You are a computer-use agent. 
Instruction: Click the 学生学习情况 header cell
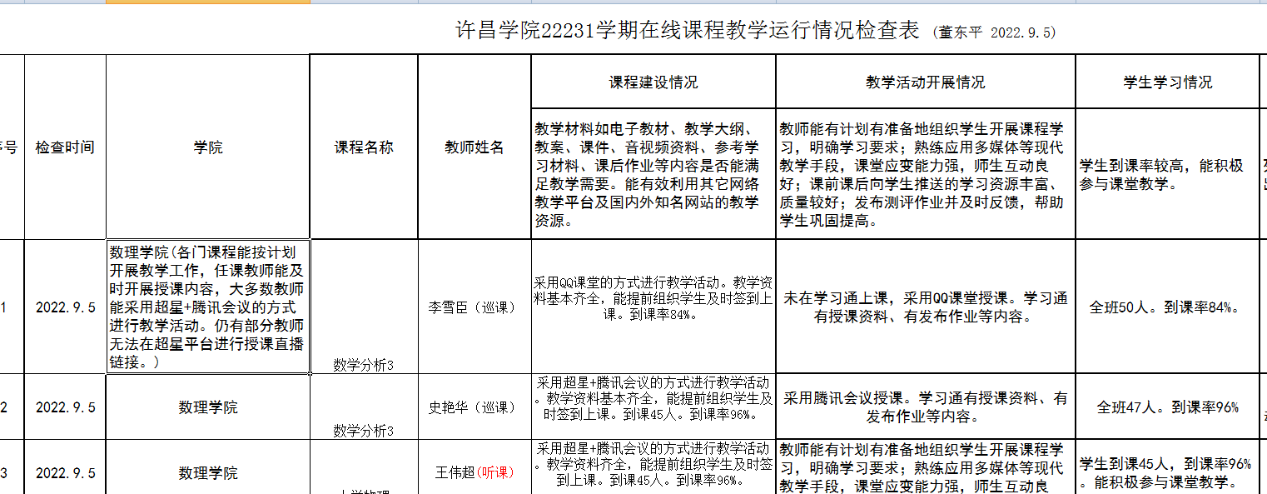[1167, 82]
